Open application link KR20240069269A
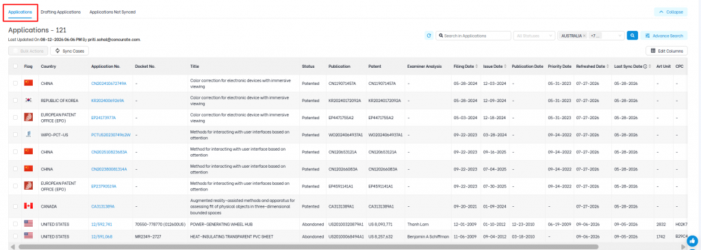This screenshot has height=250, width=701. pos(107,100)
